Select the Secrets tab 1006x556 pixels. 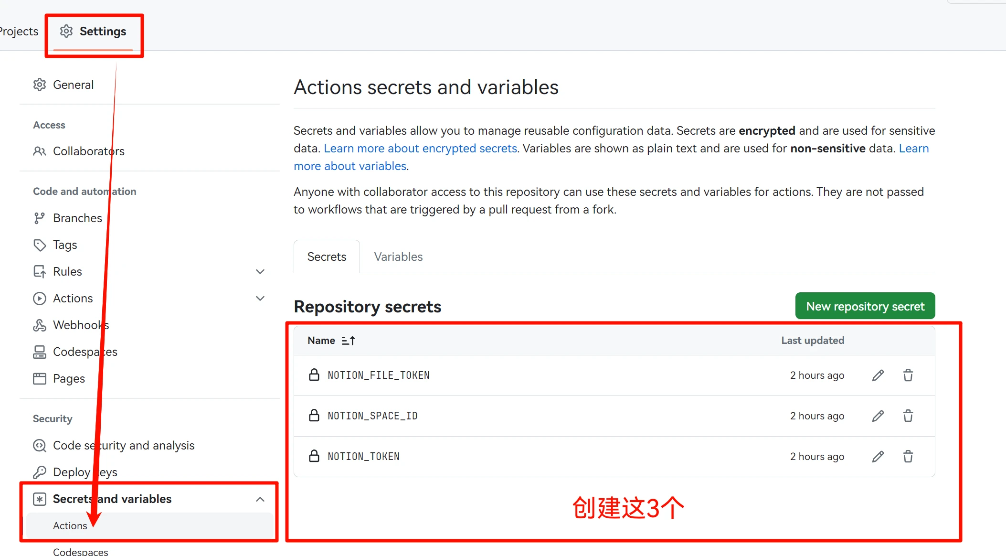click(327, 257)
